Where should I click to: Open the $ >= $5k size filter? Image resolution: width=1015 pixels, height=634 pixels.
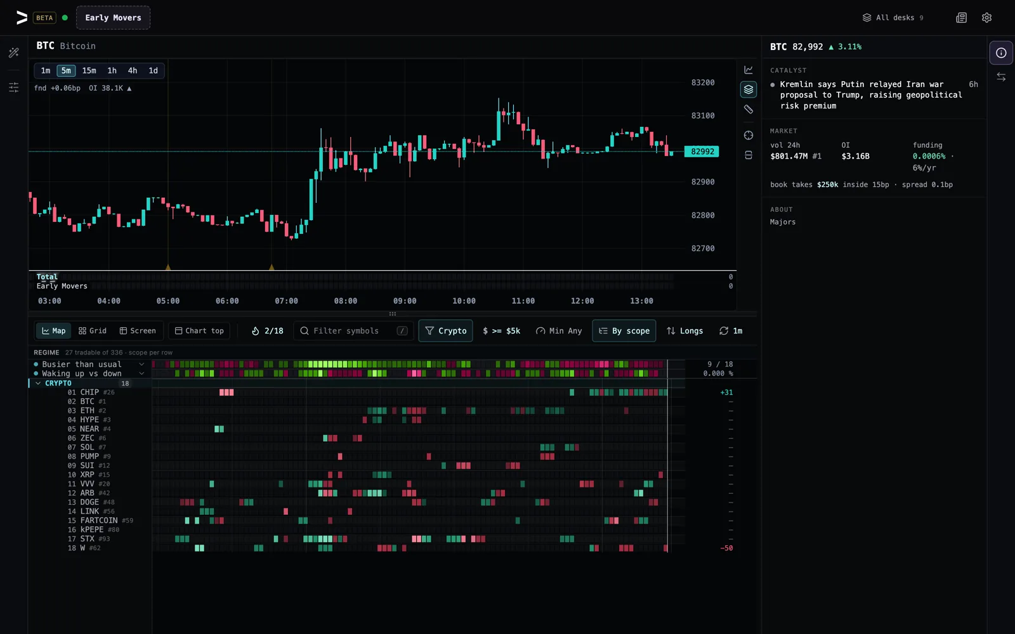[501, 331]
